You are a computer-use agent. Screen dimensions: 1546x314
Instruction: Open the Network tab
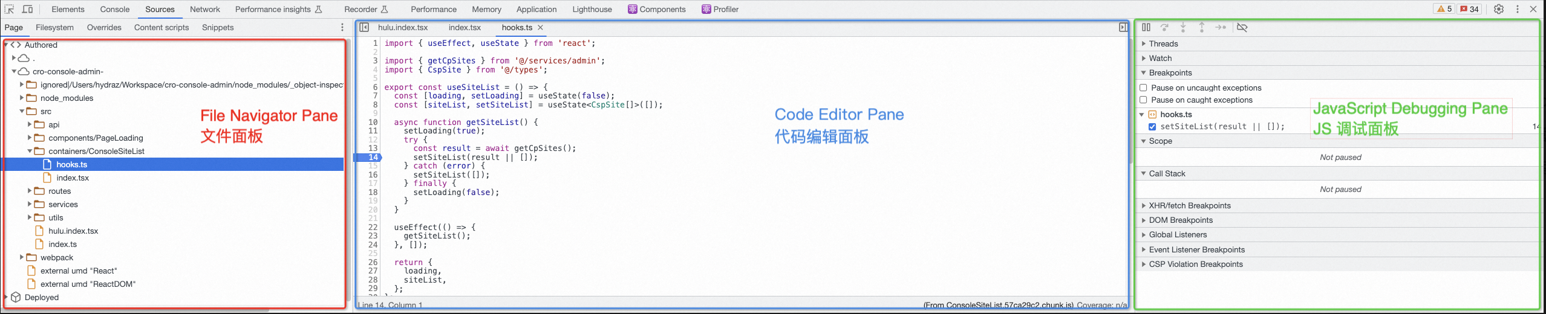click(x=205, y=9)
